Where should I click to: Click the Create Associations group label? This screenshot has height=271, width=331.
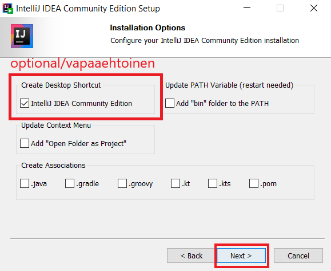53,165
